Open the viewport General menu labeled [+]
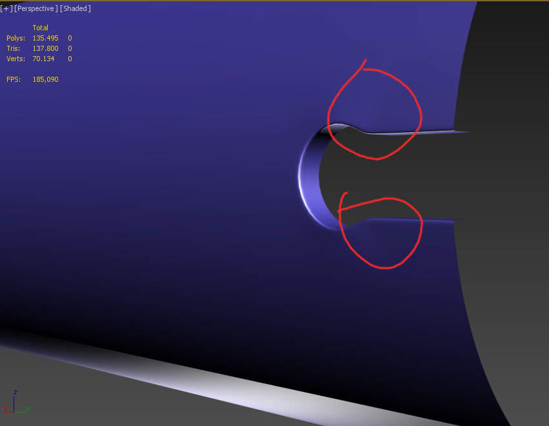The height and width of the screenshot is (426, 549). [x=6, y=8]
